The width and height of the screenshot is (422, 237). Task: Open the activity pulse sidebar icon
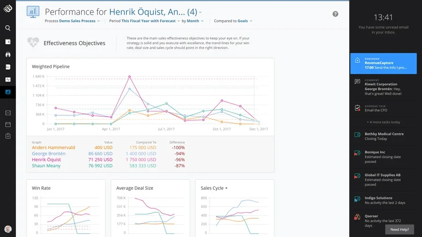point(8,80)
